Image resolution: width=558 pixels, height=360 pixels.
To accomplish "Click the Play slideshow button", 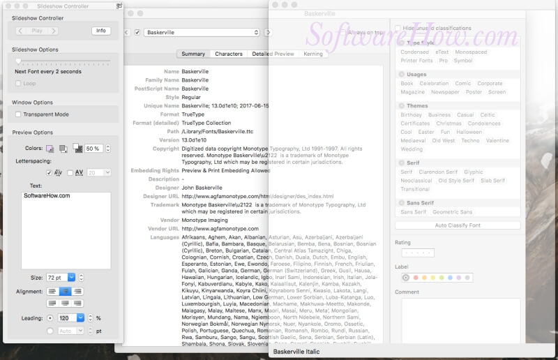I will pos(37,31).
